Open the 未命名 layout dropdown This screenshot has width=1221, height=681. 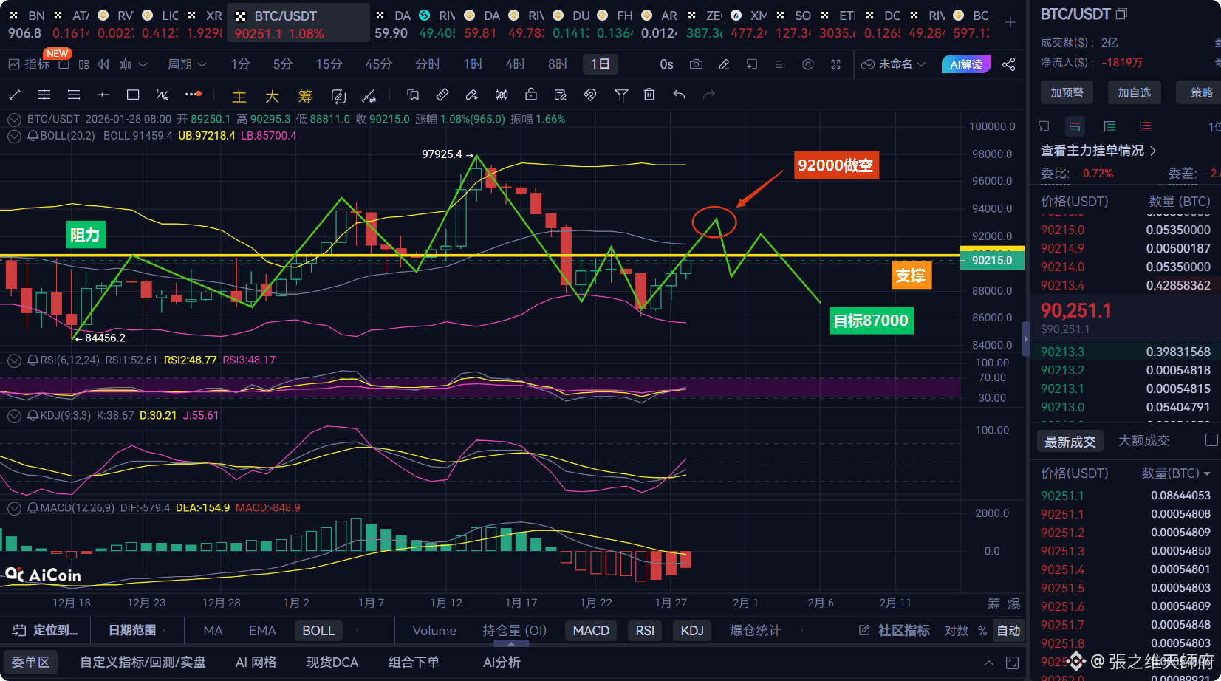click(894, 64)
